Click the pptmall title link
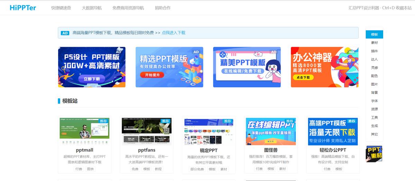415x181 pixels. (x=84, y=150)
